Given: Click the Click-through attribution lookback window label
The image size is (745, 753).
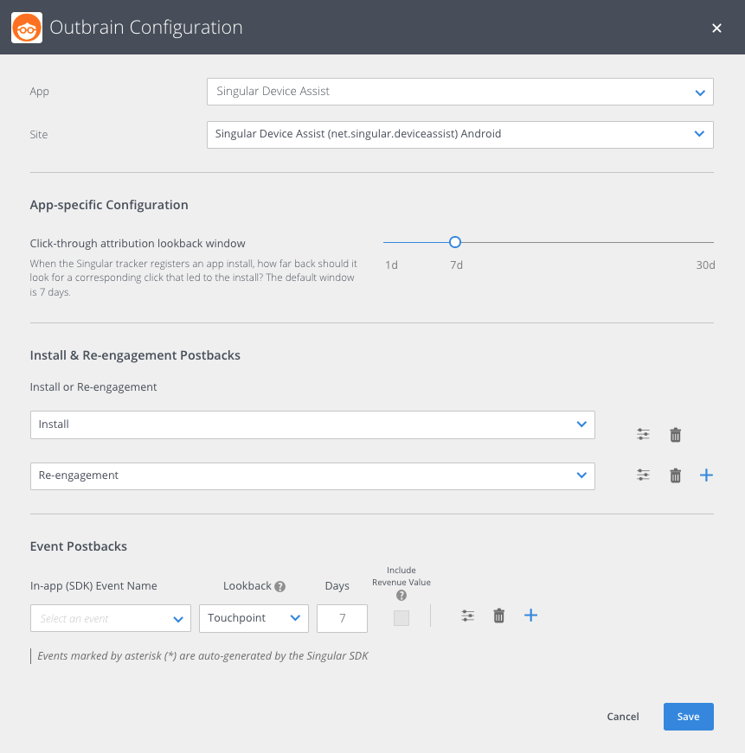Looking at the screenshot, I should coord(138,244).
